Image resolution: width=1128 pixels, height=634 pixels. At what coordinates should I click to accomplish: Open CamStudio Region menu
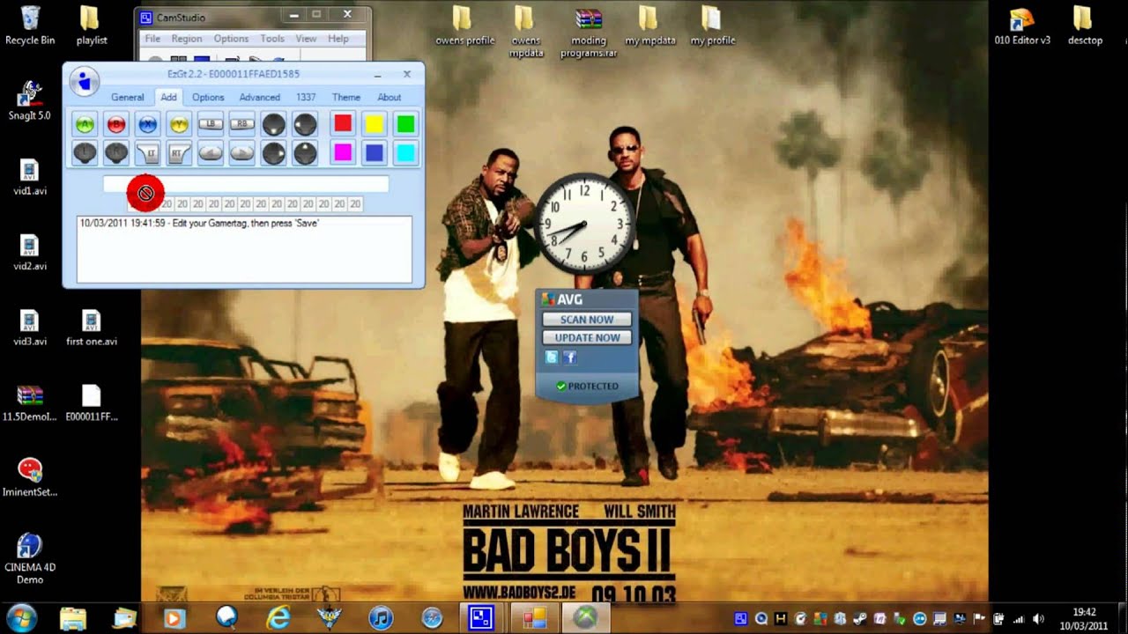pyautogui.click(x=187, y=39)
